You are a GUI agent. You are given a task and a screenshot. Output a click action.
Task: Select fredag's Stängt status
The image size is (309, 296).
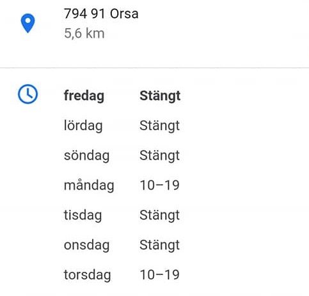click(160, 96)
